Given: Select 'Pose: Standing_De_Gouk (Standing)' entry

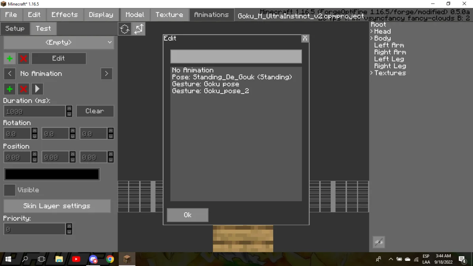Looking at the screenshot, I should tap(232, 77).
